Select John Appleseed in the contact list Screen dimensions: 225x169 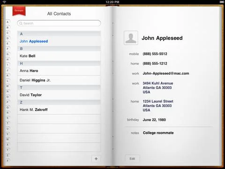click(59, 41)
